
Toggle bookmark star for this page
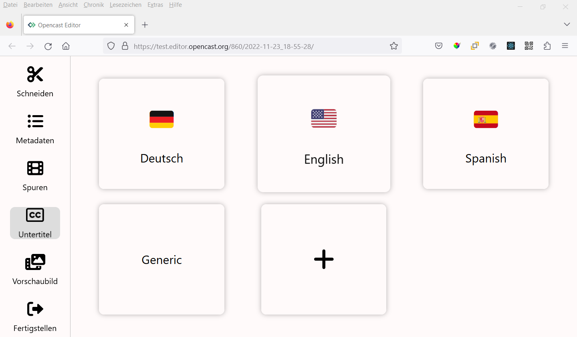[x=393, y=46]
